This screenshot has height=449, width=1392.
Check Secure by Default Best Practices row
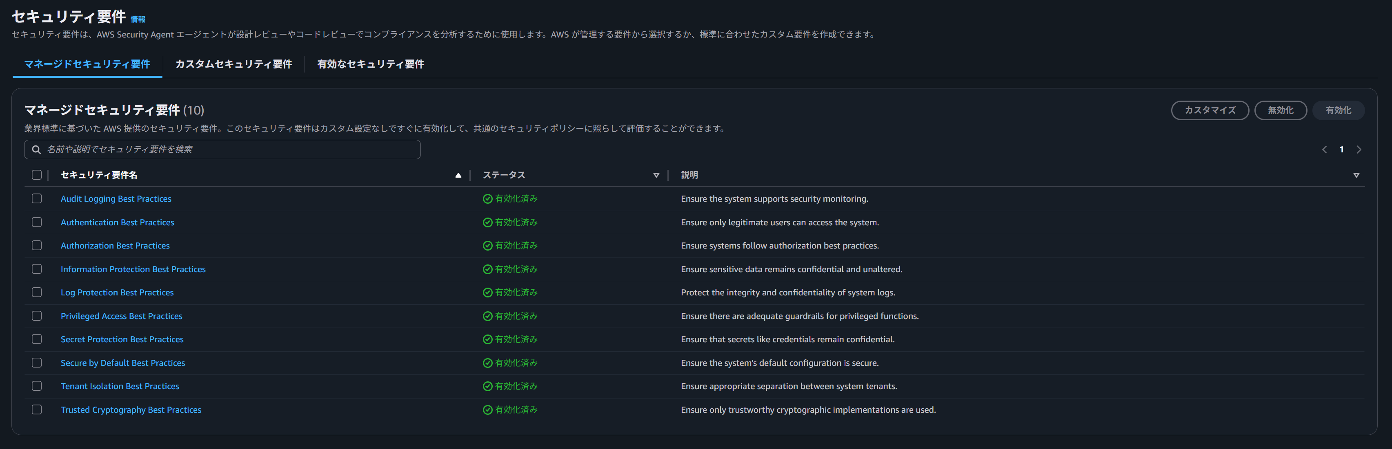click(x=37, y=363)
